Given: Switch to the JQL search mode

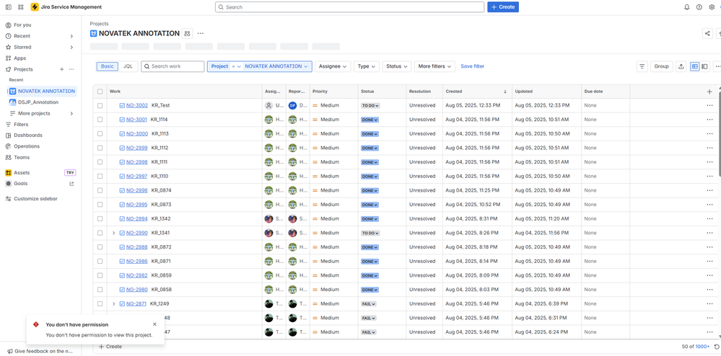Looking at the screenshot, I should (128, 66).
